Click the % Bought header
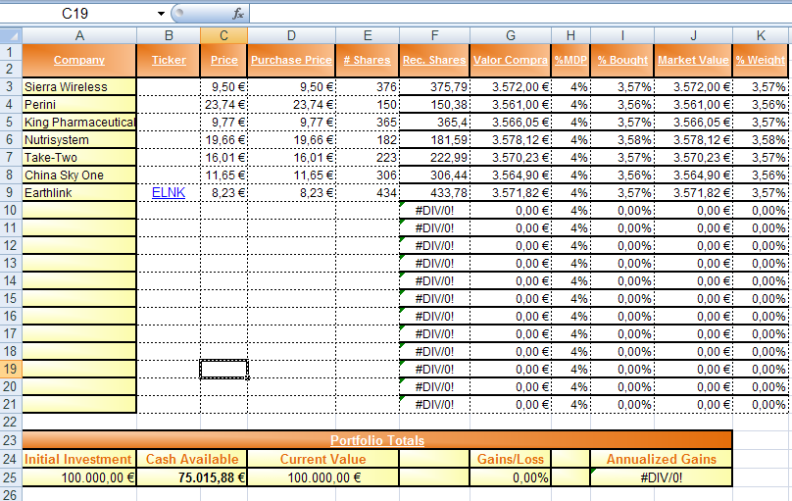This screenshot has width=792, height=501. 622,60
